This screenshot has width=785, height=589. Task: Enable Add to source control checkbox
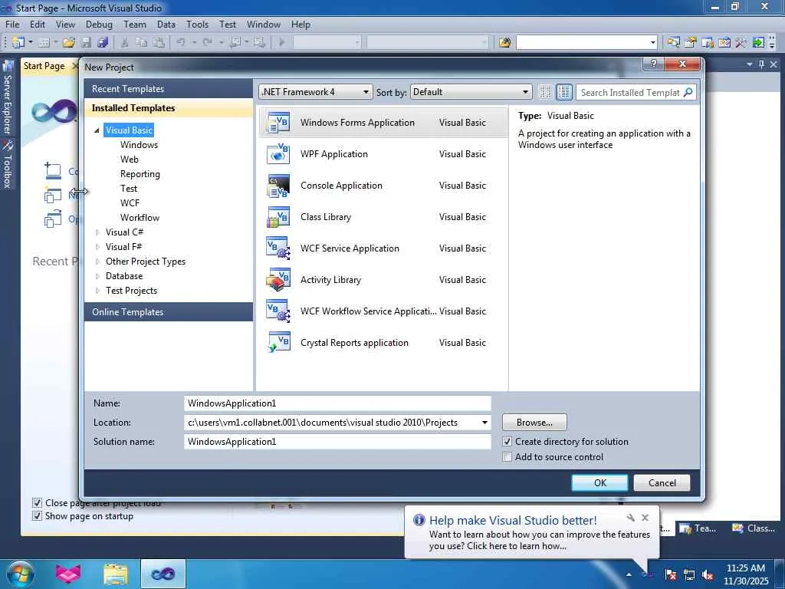tap(507, 457)
